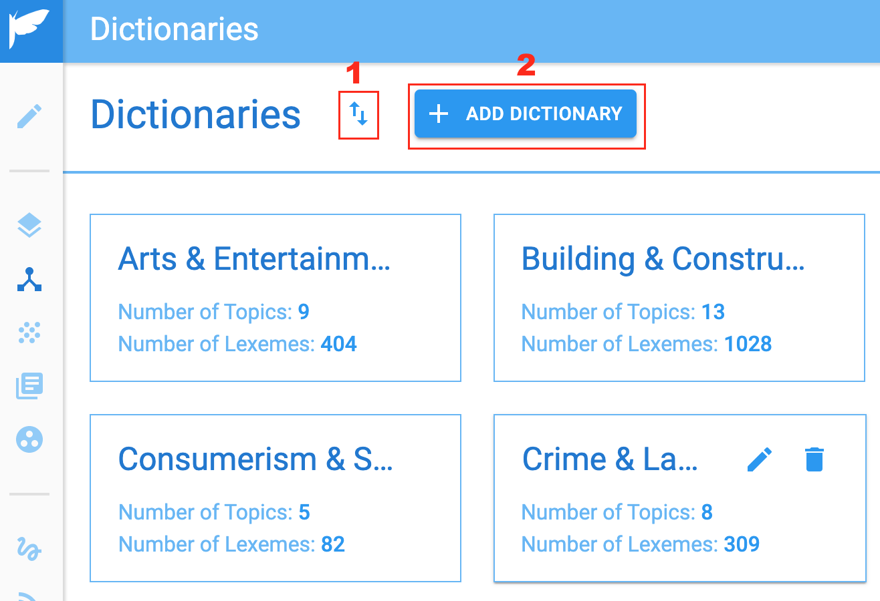Open the library pages icon in sidebar
This screenshot has width=880, height=601.
tap(29, 386)
